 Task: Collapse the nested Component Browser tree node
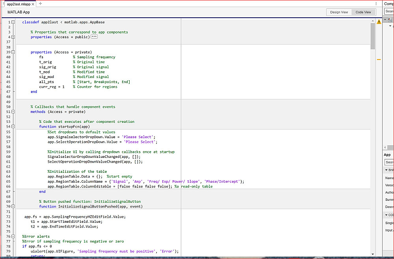click(390, 26)
